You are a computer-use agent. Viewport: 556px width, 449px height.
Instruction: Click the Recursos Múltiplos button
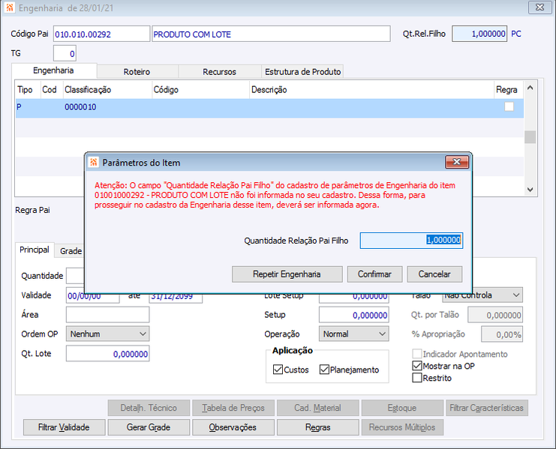[x=402, y=427]
